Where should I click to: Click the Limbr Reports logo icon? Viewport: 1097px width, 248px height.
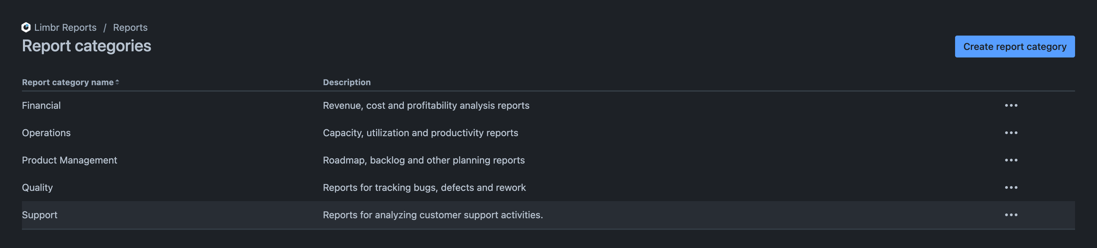coord(26,27)
